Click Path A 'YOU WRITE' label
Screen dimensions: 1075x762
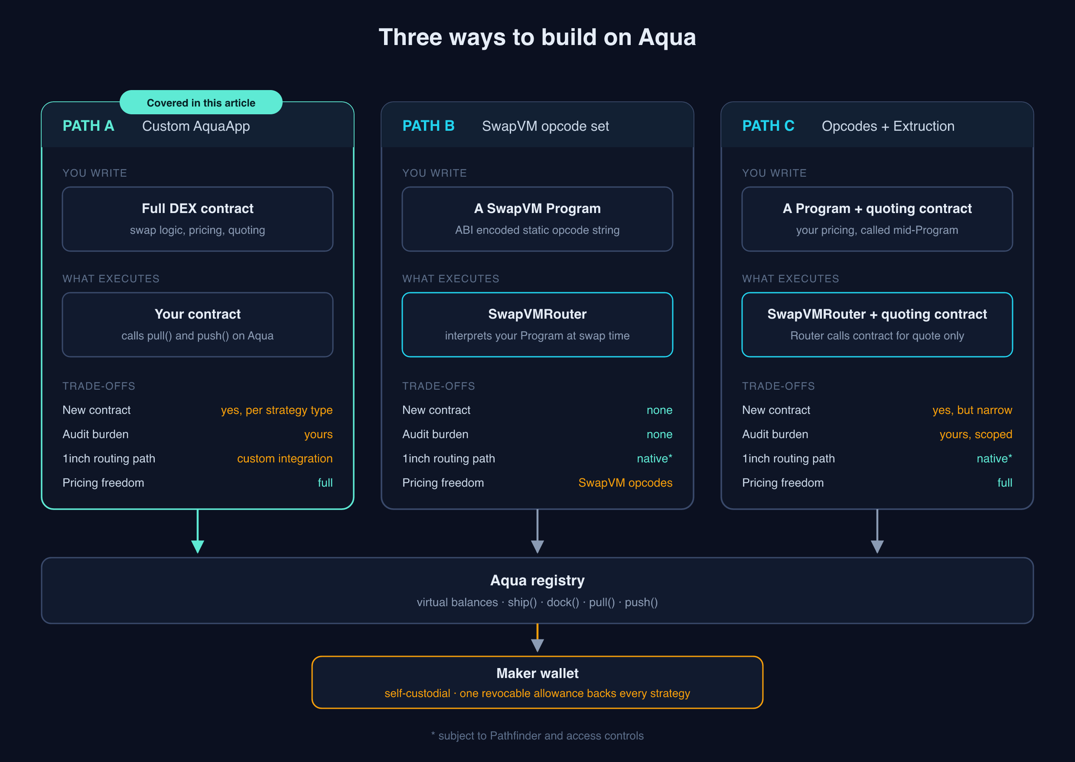coord(95,173)
